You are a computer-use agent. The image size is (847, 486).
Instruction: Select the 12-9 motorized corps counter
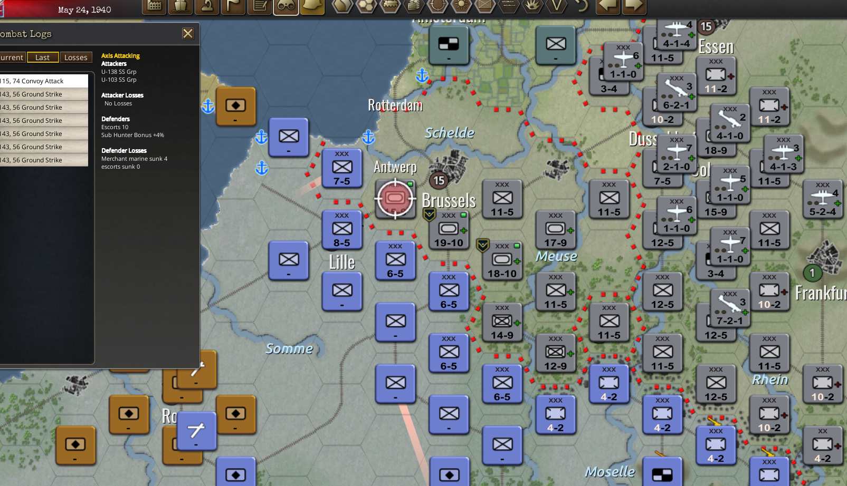click(x=555, y=353)
